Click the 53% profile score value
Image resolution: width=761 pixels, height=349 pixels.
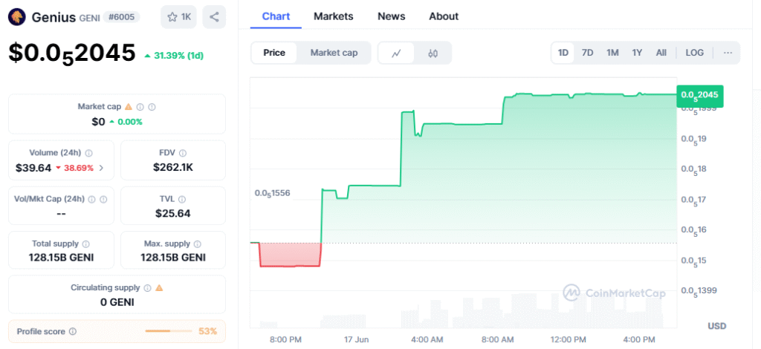[x=208, y=331]
